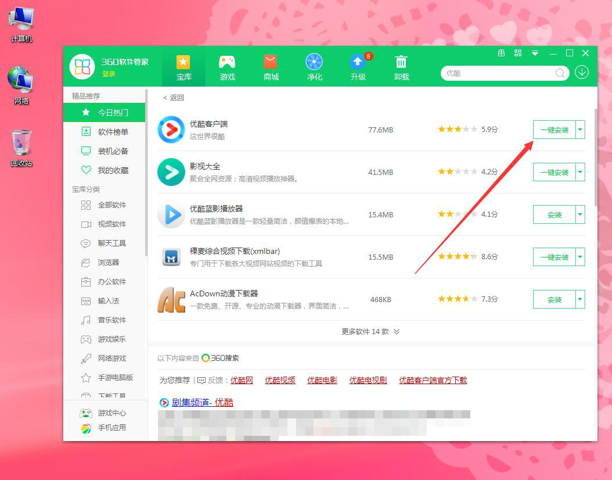Select 视频软件 category
Screen dimensions: 612x480
pos(104,224)
